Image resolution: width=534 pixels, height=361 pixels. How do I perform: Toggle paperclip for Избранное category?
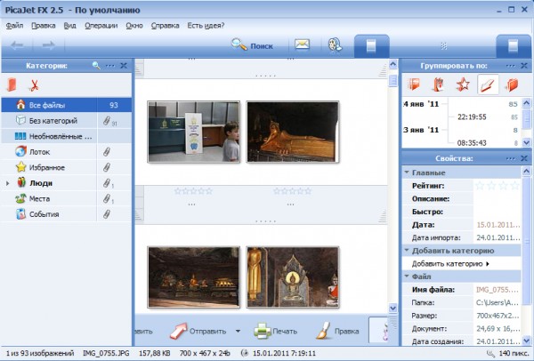(105, 167)
